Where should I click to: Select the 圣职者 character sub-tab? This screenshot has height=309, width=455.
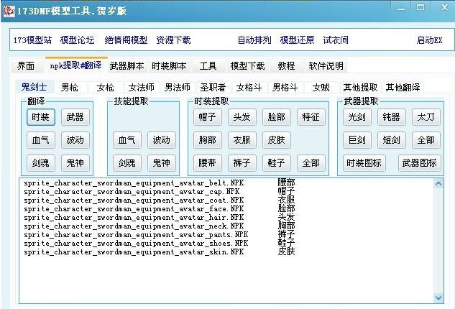point(213,87)
